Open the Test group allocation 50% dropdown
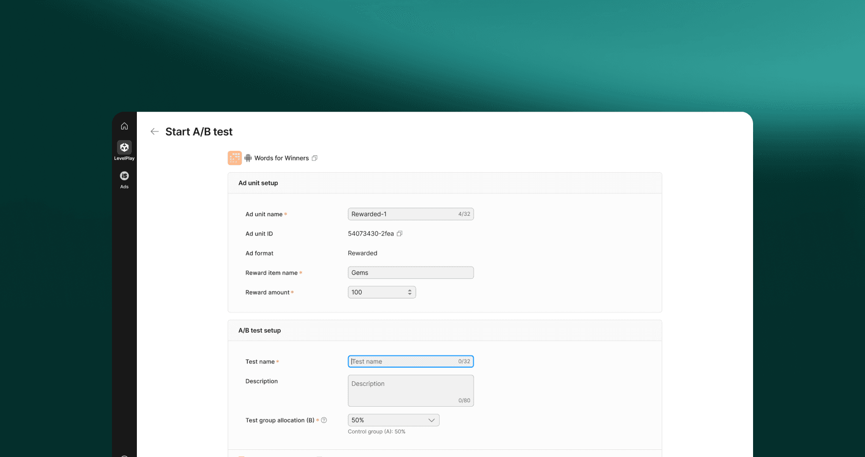The image size is (865, 457). pyautogui.click(x=393, y=420)
